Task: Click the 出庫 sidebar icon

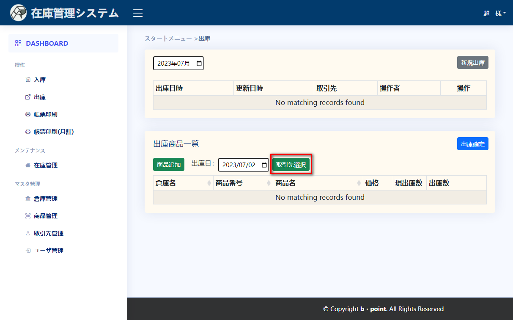Action: click(x=28, y=97)
